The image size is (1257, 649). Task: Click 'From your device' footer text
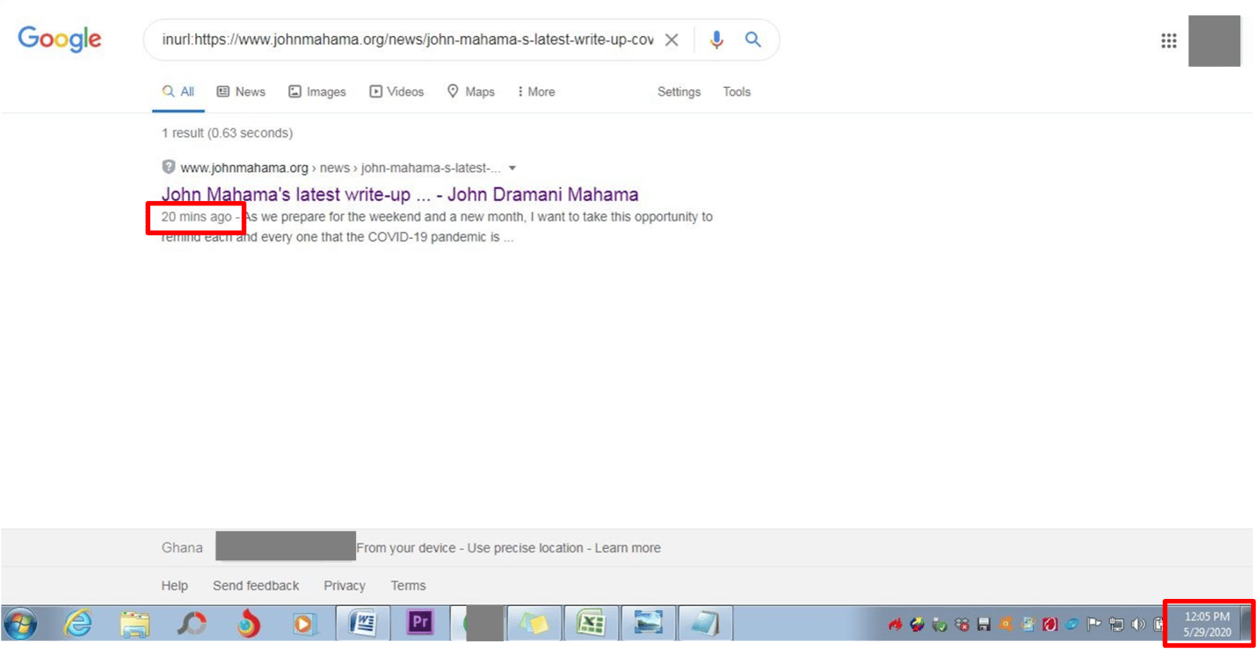405,548
